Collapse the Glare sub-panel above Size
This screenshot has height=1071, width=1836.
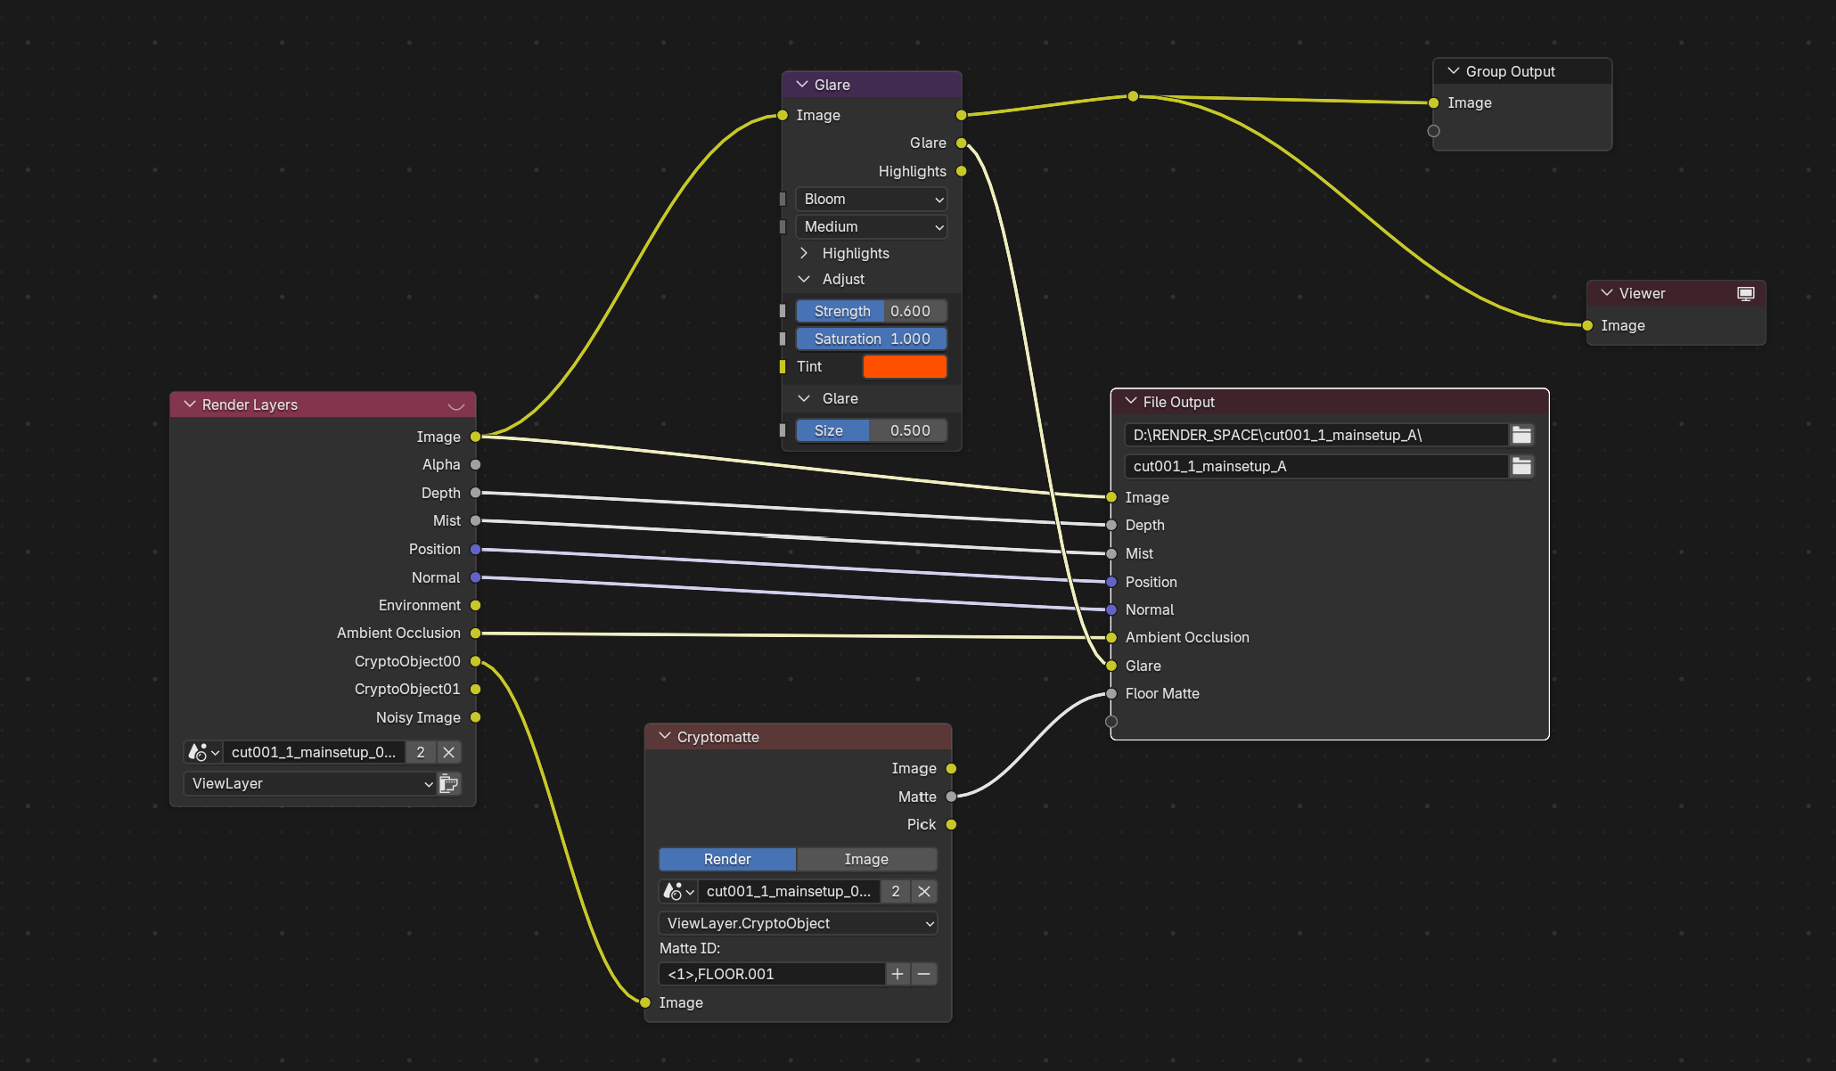804,398
